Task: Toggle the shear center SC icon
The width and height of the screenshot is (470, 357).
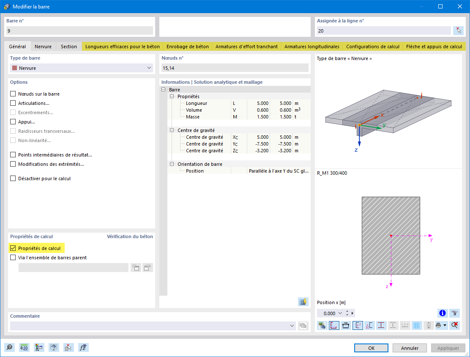Action: tap(369, 325)
